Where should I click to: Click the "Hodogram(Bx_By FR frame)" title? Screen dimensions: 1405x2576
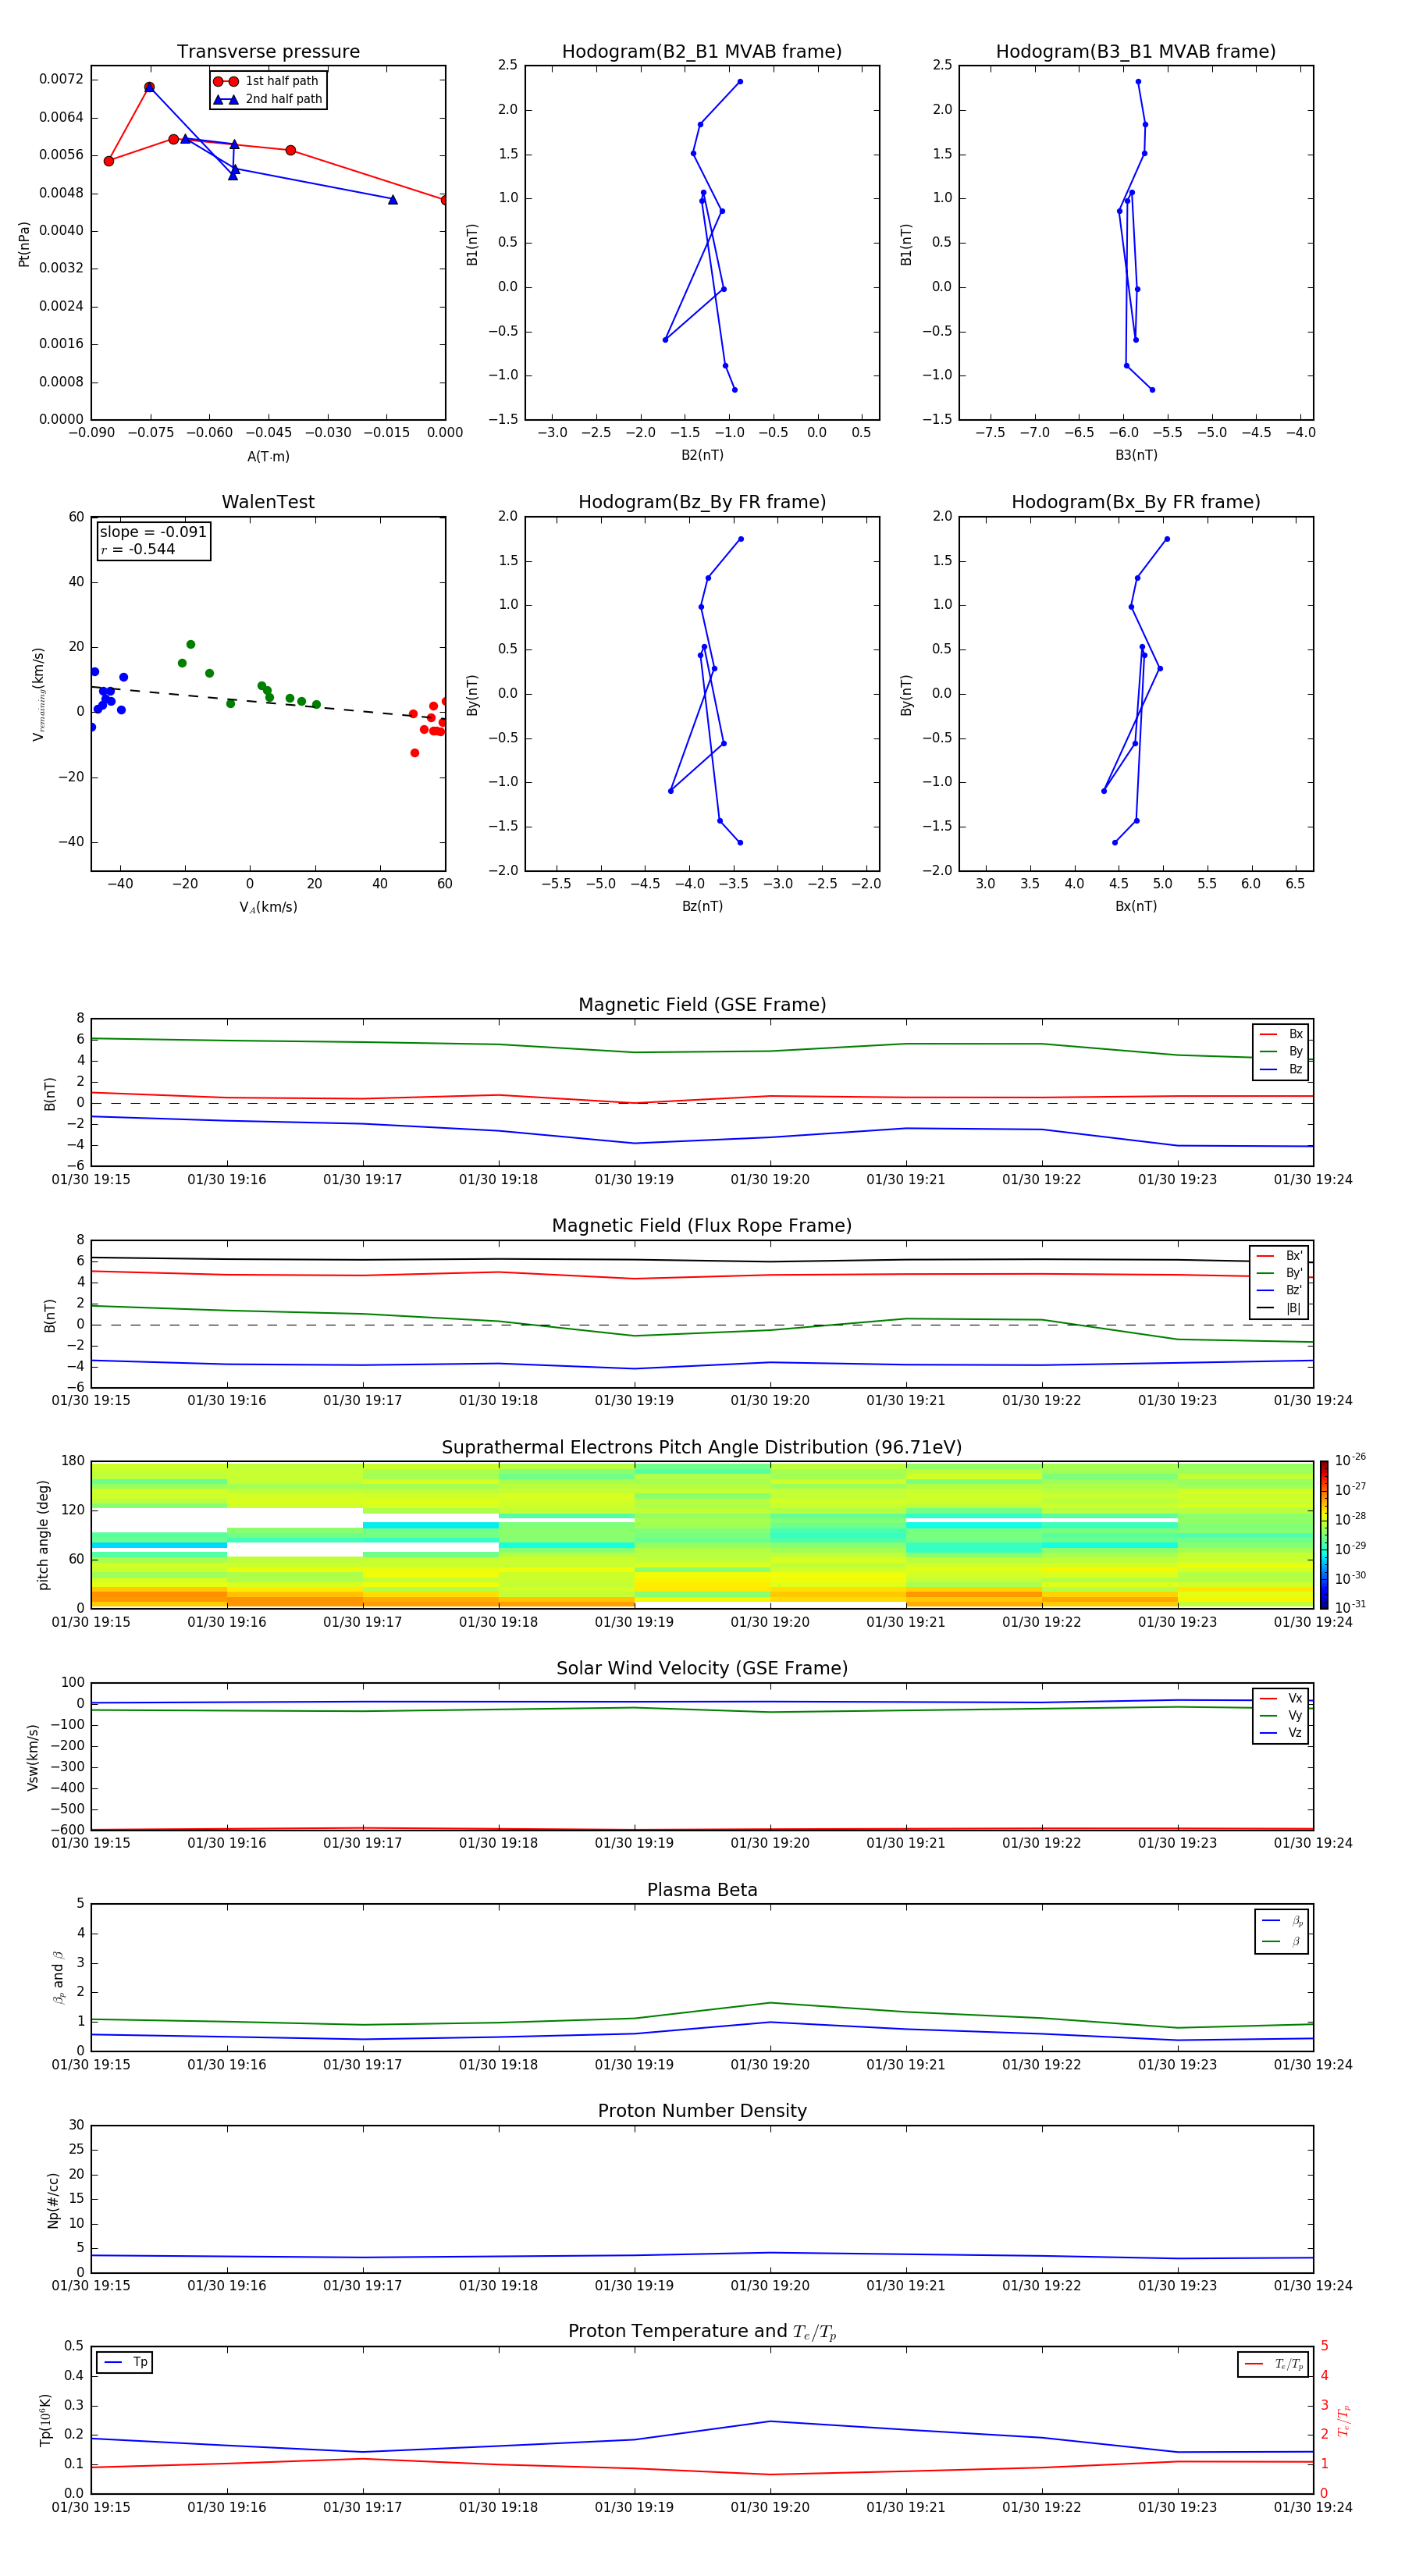(x=1136, y=502)
